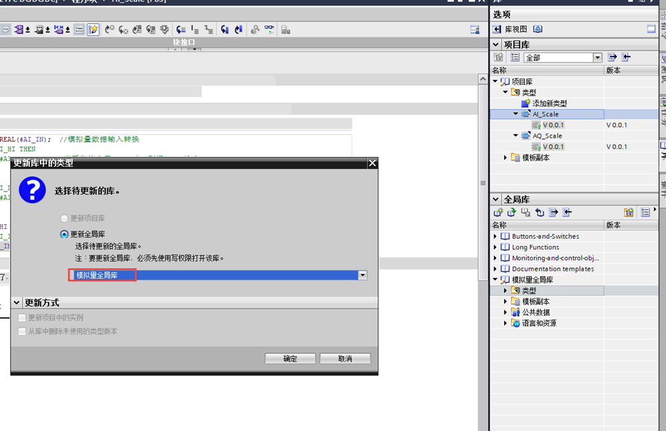Check the 更新项目中的实例 checkbox
The height and width of the screenshot is (431, 666).
tap(22, 317)
